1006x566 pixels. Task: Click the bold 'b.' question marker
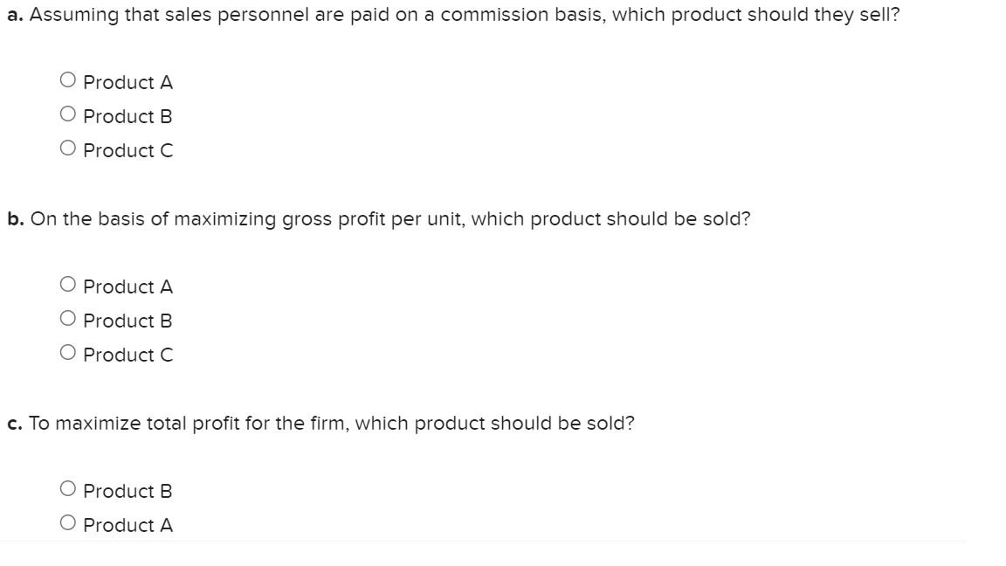pyautogui.click(x=16, y=219)
